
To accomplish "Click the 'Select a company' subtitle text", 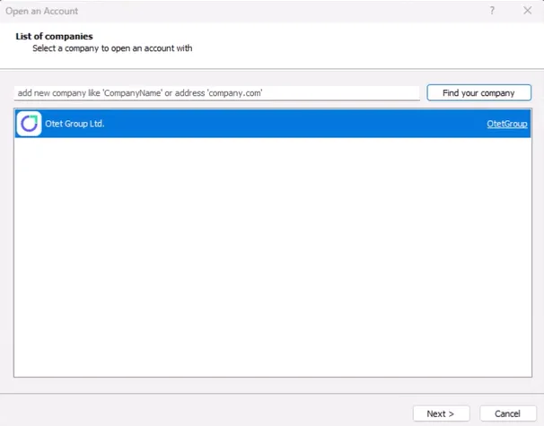I will point(113,48).
